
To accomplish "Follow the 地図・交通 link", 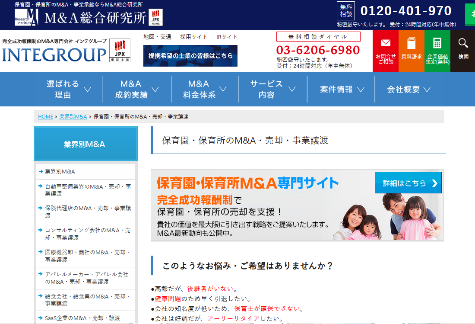I will click(x=157, y=37).
